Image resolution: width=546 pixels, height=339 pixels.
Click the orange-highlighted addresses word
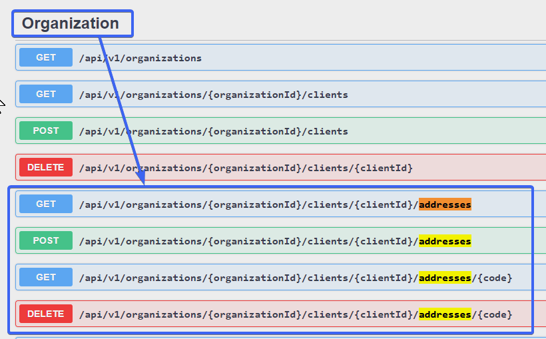(x=445, y=204)
